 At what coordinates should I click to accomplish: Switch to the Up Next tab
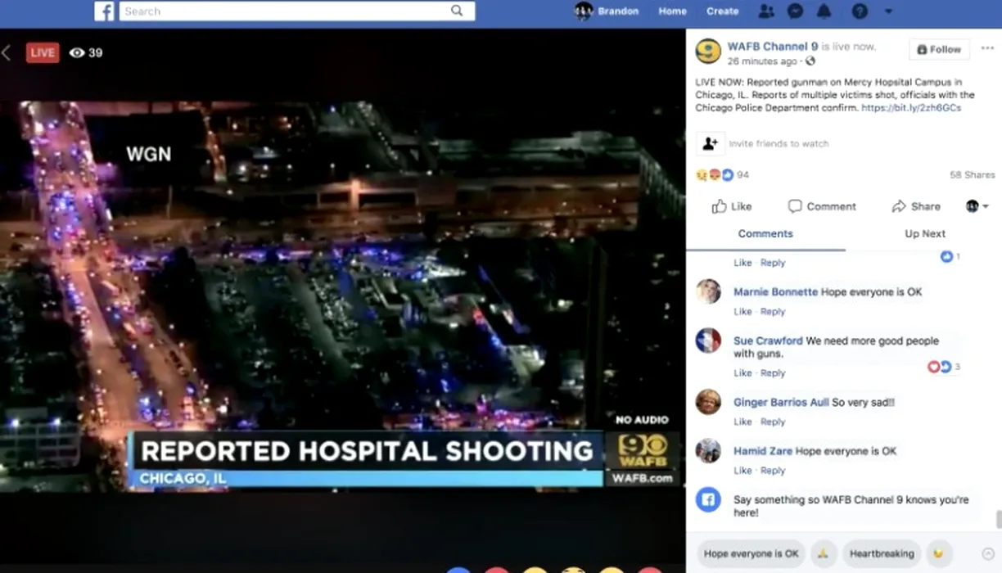pyautogui.click(x=924, y=234)
